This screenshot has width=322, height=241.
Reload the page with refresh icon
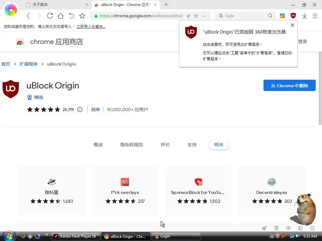coord(50,16)
